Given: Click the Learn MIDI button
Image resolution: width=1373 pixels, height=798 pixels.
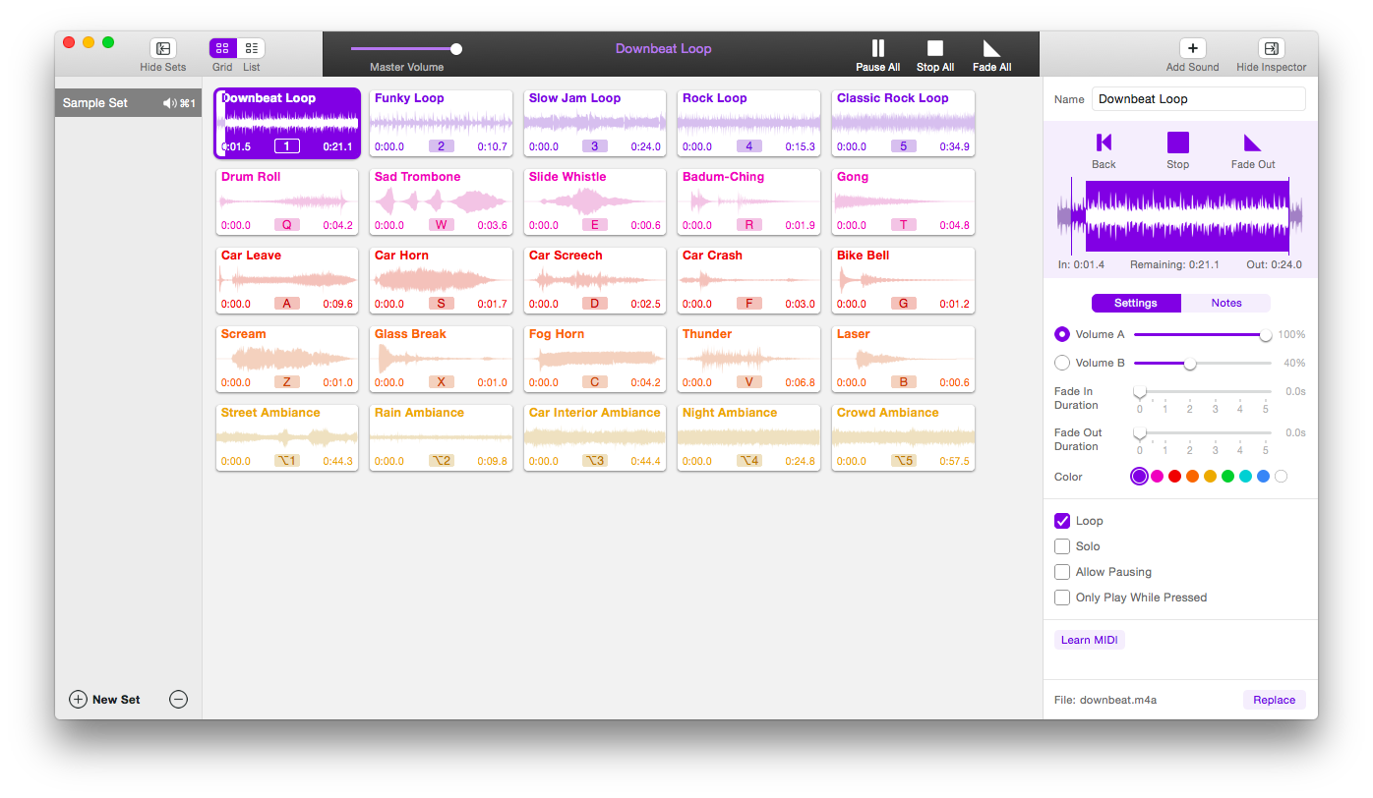Looking at the screenshot, I should click(1089, 640).
